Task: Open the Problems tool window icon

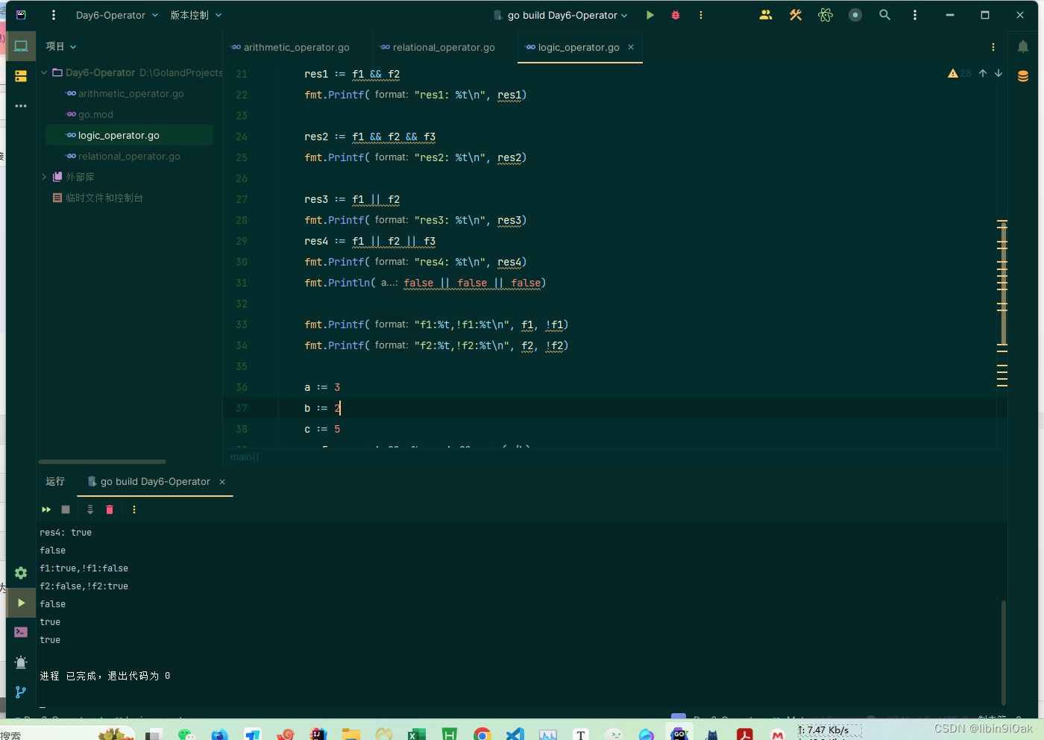Action: [21, 662]
